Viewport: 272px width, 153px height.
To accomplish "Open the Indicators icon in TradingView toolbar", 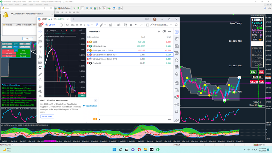I will (111, 25).
